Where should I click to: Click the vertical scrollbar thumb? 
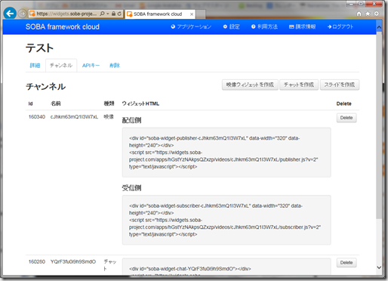point(379,125)
